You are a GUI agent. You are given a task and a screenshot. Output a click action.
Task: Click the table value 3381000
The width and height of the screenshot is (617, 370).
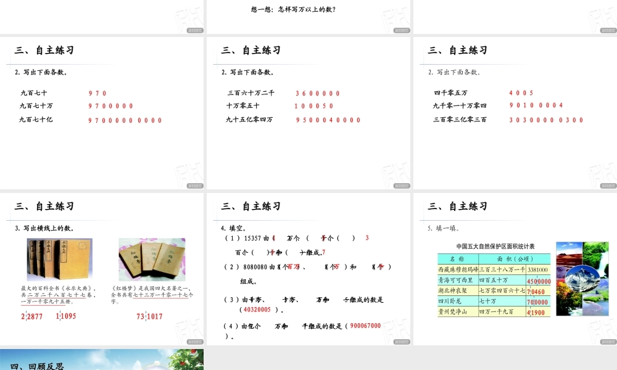(x=537, y=269)
